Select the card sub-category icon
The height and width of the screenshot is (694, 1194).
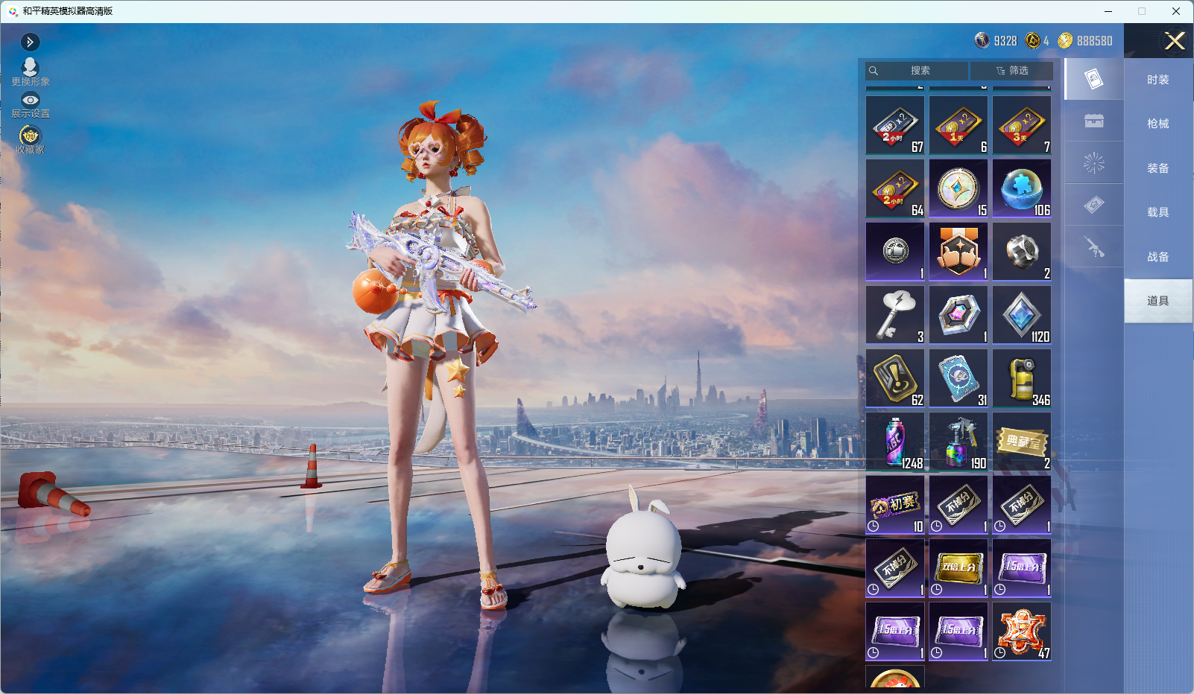1093,79
